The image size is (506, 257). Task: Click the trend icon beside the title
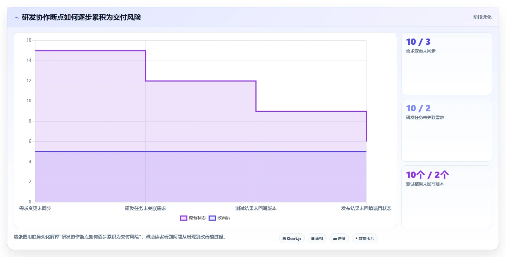click(x=16, y=18)
